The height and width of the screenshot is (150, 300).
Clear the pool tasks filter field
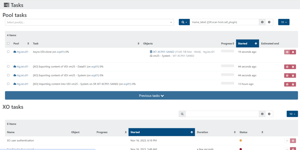pyautogui.click(x=269, y=22)
